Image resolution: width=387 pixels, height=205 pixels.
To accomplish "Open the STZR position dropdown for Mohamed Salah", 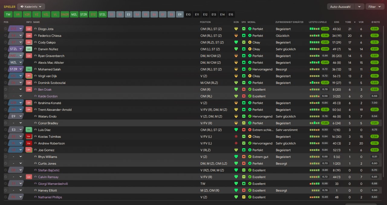I will [x=16, y=69].
